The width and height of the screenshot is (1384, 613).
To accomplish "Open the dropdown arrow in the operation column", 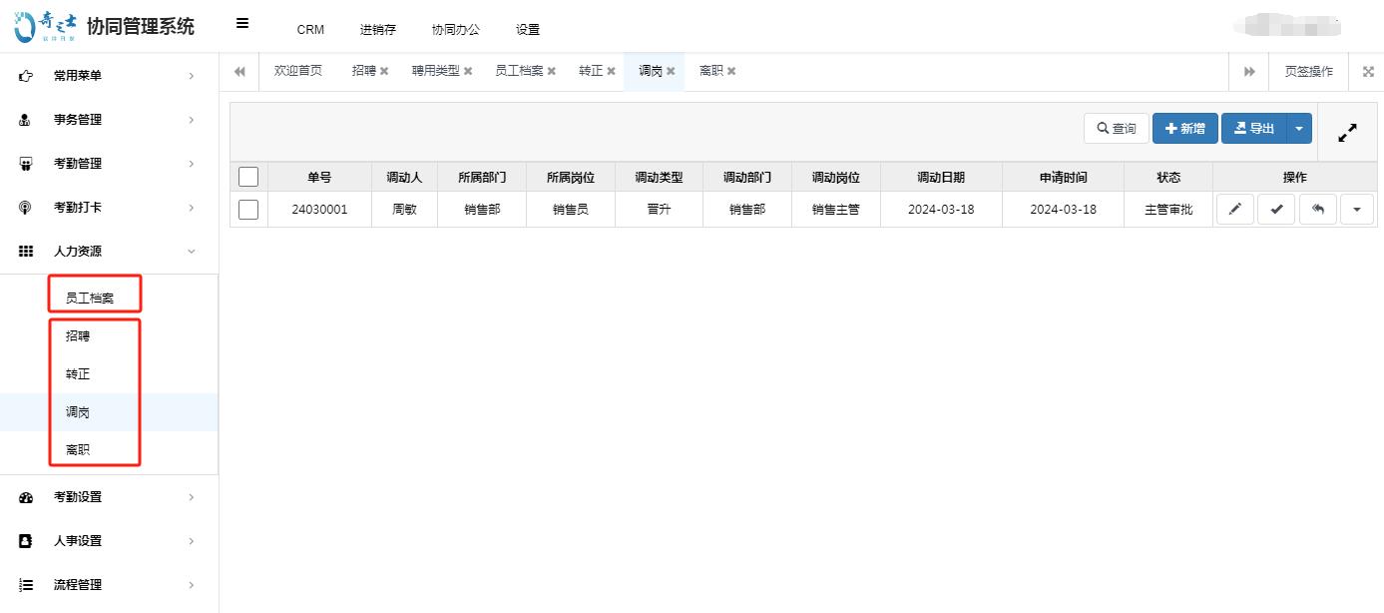I will click(x=1357, y=209).
